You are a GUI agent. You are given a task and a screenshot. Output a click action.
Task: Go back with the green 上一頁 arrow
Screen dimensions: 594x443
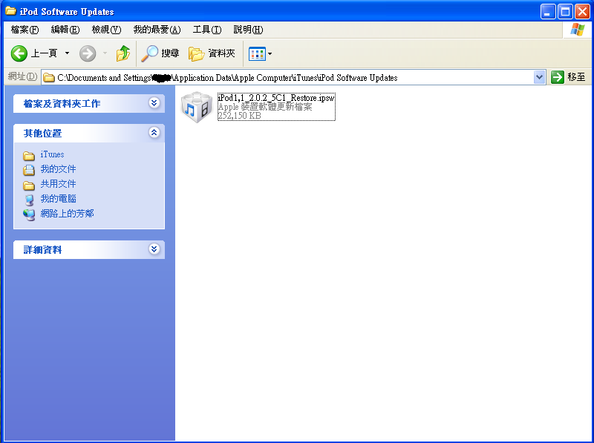(x=34, y=53)
